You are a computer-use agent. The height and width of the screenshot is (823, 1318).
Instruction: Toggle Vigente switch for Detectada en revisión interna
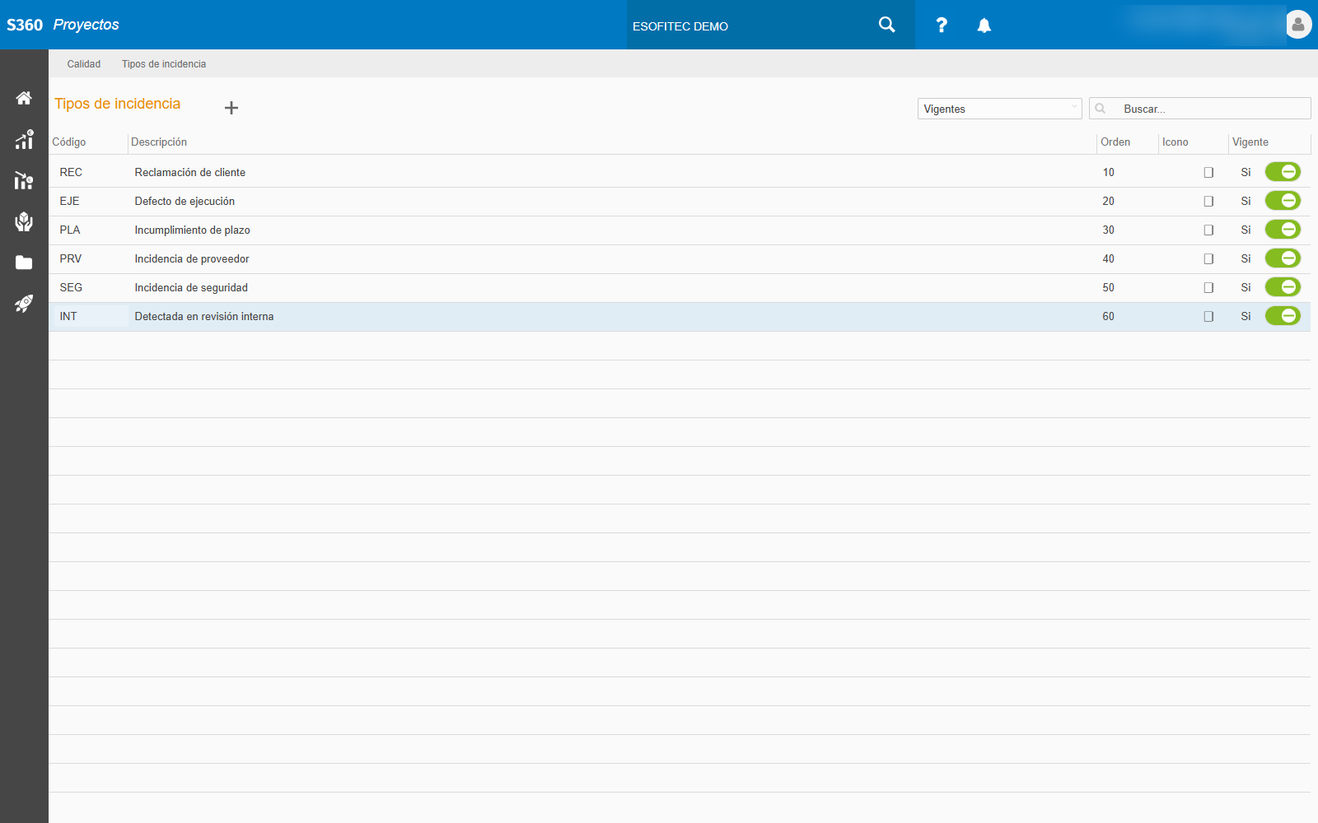[x=1283, y=316]
